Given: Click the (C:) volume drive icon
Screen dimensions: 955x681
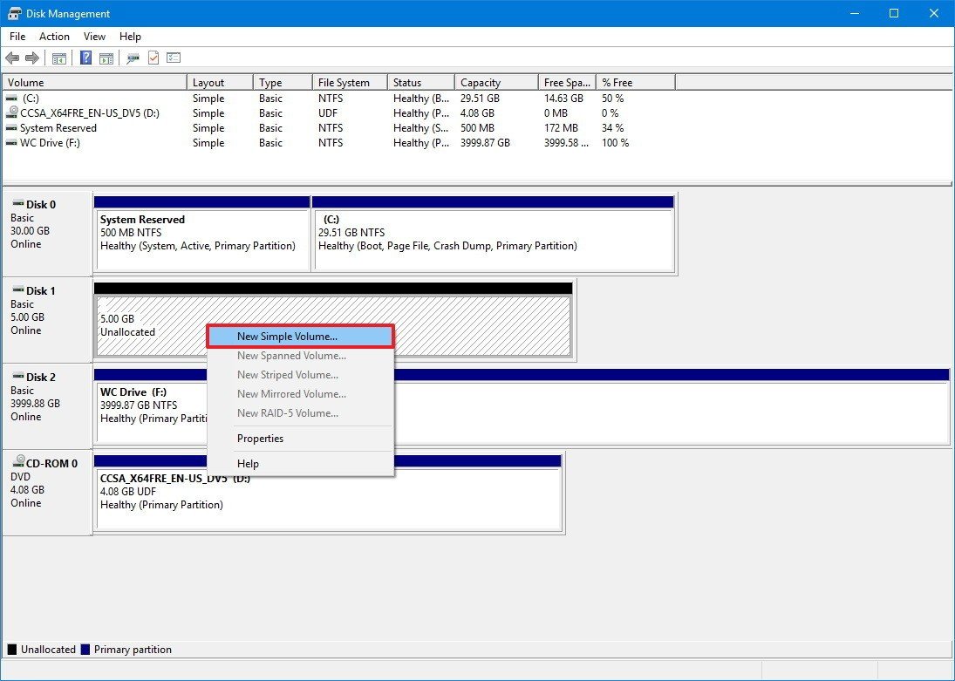Looking at the screenshot, I should pyautogui.click(x=11, y=98).
